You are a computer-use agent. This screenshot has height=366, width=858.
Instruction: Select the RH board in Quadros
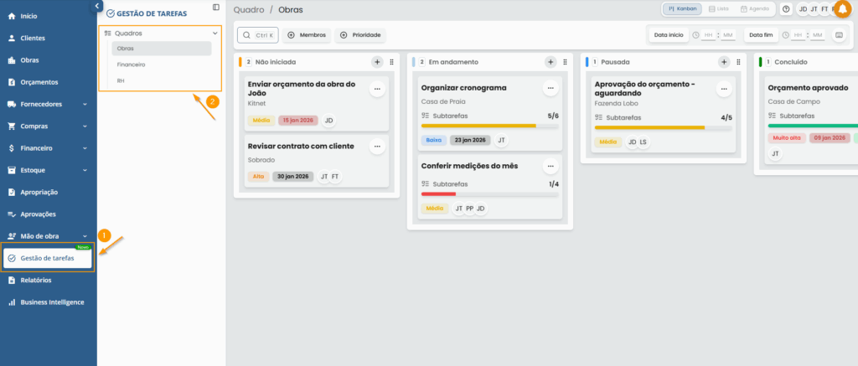[121, 80]
